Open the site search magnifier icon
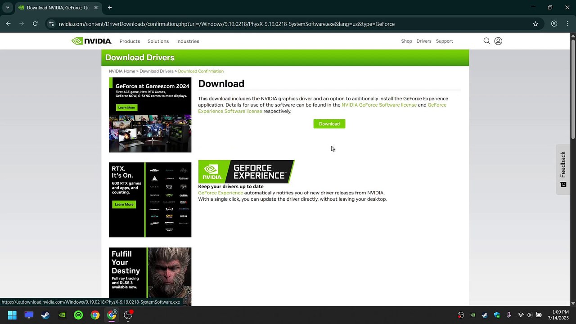 point(486,41)
